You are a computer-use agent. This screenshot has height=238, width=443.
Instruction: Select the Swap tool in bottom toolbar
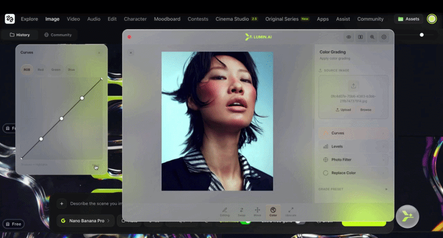[241, 212]
